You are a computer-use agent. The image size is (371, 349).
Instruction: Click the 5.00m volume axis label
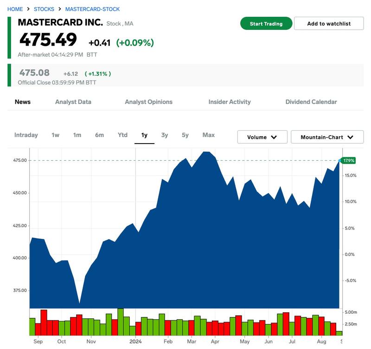(351, 312)
